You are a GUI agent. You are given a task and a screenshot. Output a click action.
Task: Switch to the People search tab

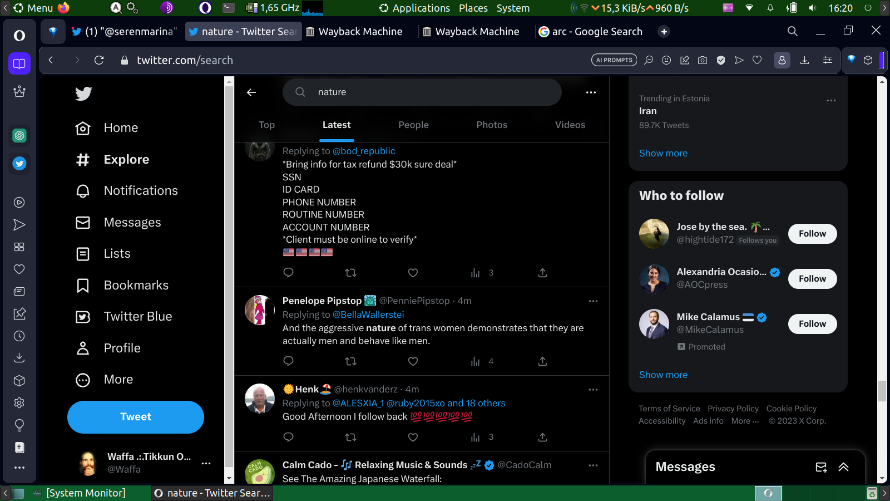(x=413, y=125)
